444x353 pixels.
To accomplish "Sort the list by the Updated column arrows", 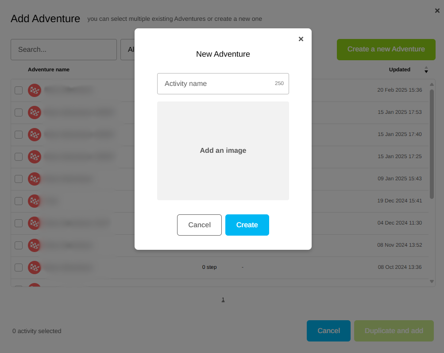I will [x=426, y=70].
